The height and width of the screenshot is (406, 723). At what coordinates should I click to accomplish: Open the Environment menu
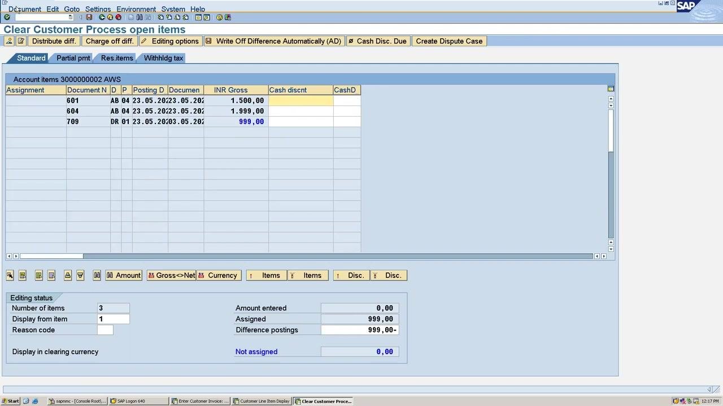(136, 9)
